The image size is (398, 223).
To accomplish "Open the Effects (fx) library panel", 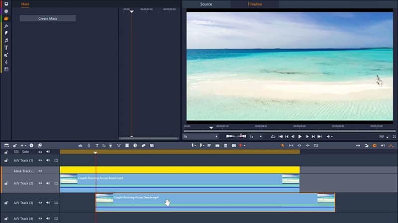I will pos(6,25).
